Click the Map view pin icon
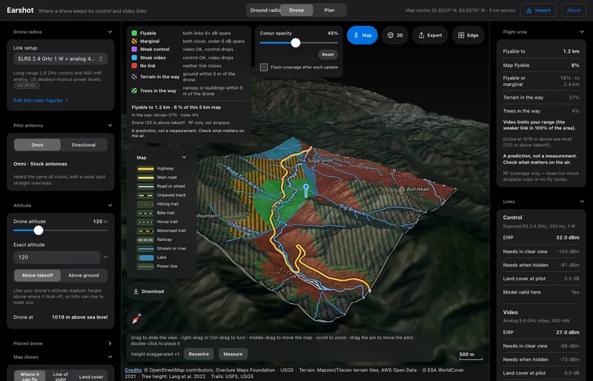The height and width of the screenshot is (381, 593). [356, 35]
